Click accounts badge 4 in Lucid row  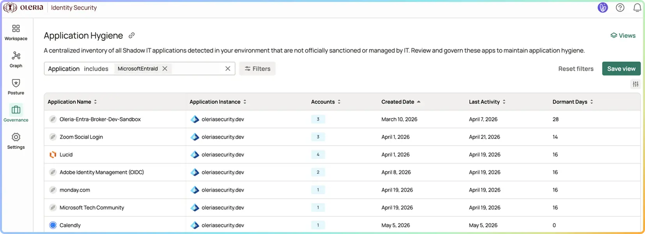(318, 155)
